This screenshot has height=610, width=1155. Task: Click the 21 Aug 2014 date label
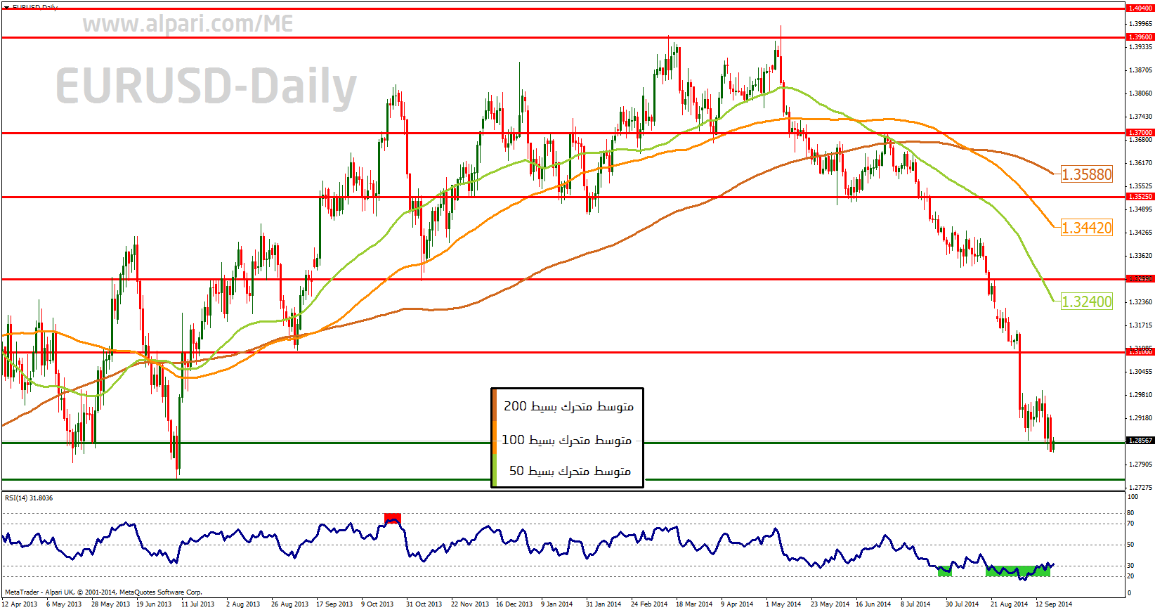[1009, 604]
